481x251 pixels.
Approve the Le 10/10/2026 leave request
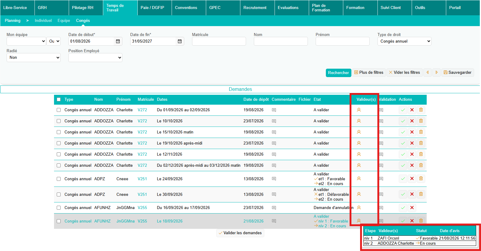pos(403,121)
